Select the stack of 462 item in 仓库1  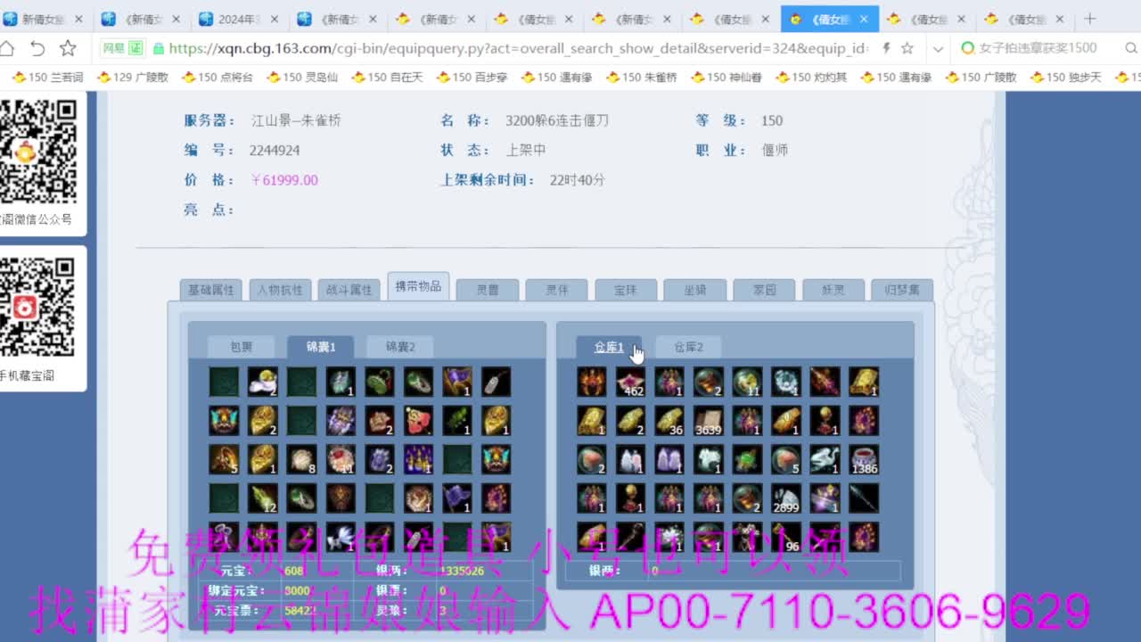630,382
